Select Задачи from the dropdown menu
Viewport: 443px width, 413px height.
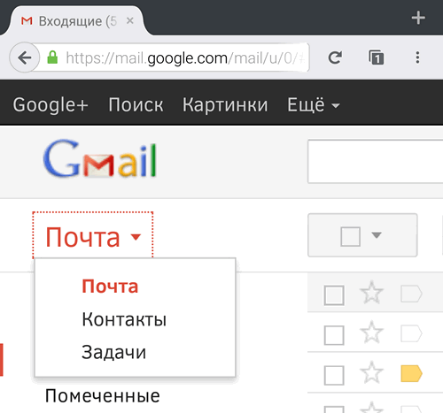pos(114,352)
